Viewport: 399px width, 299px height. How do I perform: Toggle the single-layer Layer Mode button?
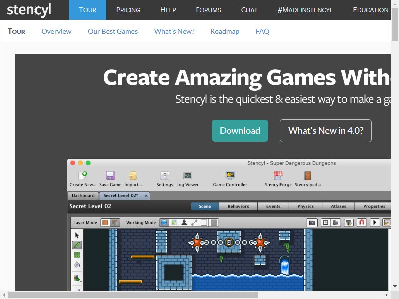coord(105,223)
